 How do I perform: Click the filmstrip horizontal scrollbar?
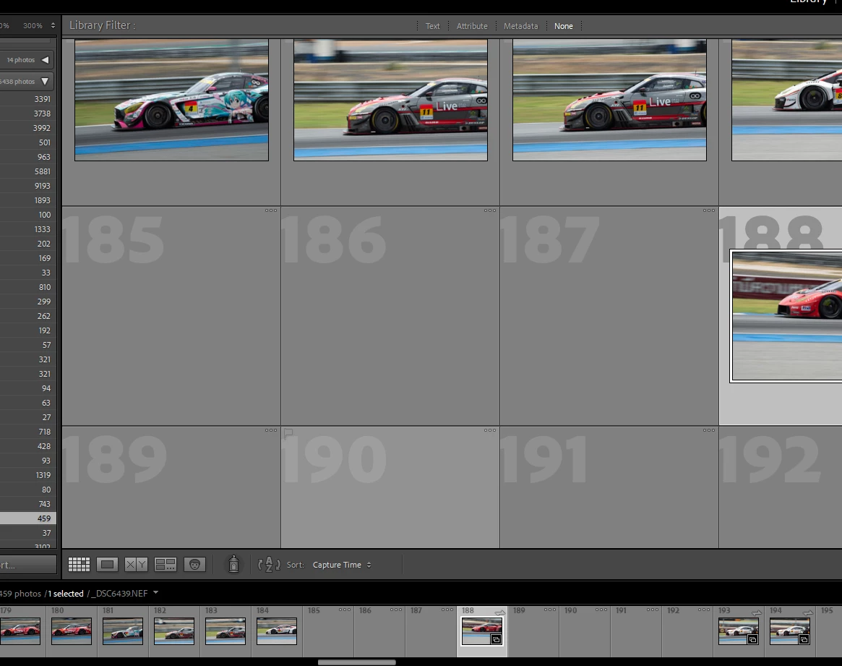coord(356,662)
